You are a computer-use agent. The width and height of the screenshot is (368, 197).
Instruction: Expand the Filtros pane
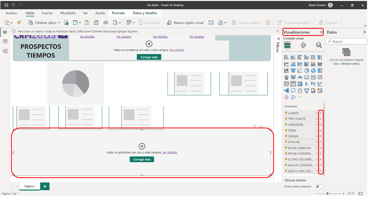click(278, 39)
